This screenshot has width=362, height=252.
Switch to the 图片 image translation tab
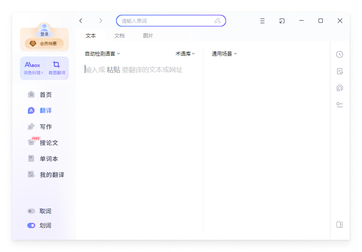click(x=148, y=35)
